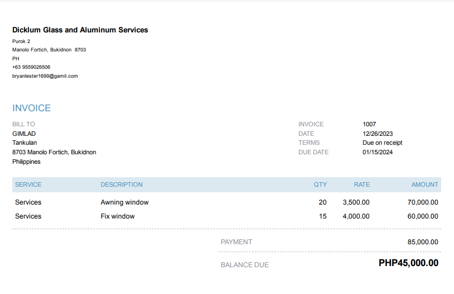
Task: Click the balance due PHP45,000.00
Action: (408, 263)
